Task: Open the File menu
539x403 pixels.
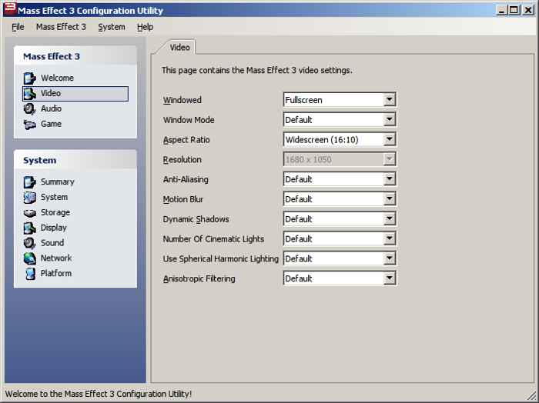Action: point(18,27)
